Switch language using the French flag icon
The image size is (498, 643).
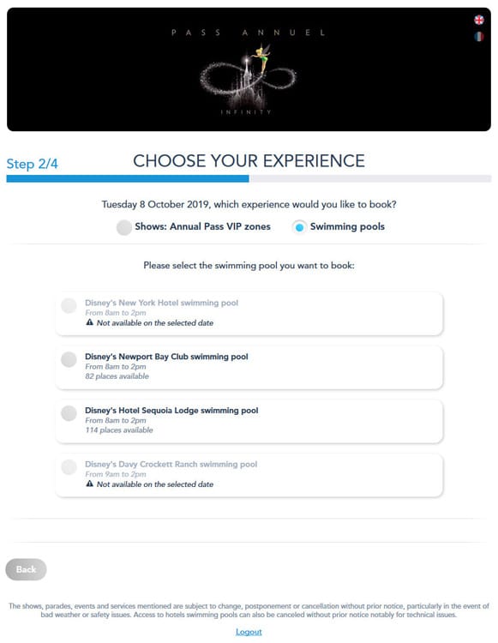(479, 37)
